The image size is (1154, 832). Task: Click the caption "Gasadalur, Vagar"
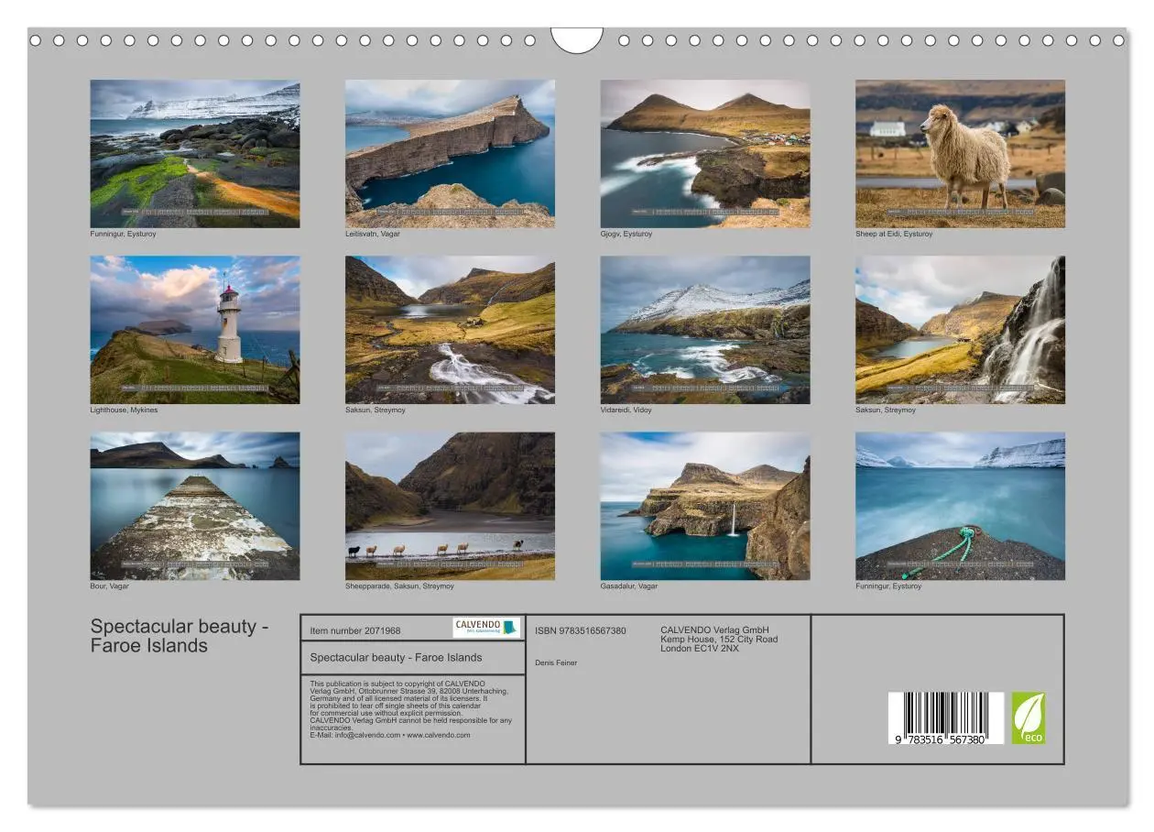tap(629, 586)
